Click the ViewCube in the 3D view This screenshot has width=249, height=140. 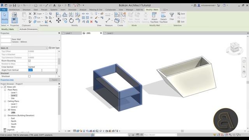[x=235, y=47]
